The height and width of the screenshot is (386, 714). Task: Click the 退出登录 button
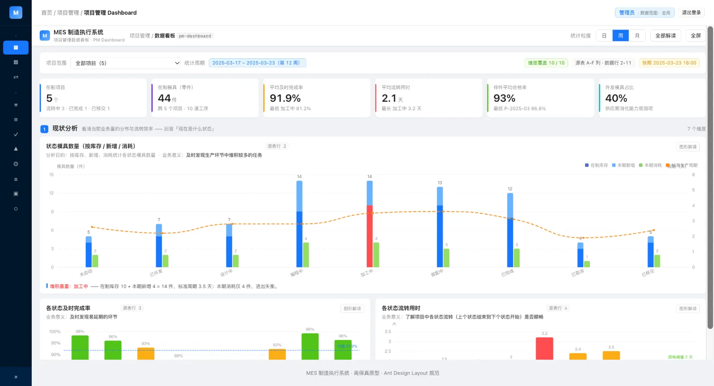[x=691, y=12]
